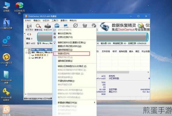Click the 磁头 column header
Screen dimensions: 172x116
pos(131,51)
